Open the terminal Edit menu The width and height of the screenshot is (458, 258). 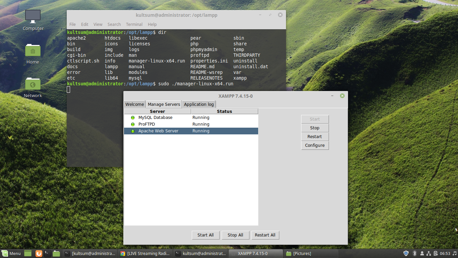[x=85, y=24]
